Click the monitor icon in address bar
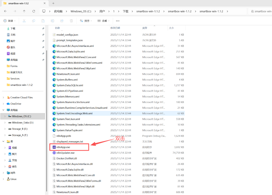This screenshot has width=272, height=195. 44,11
